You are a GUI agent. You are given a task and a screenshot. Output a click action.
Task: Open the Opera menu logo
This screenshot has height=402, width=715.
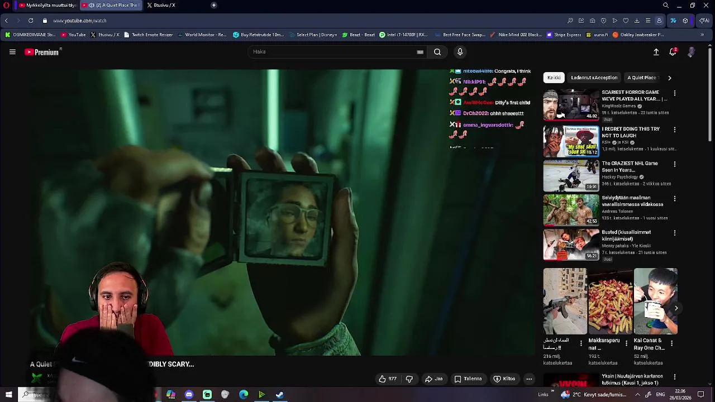(6, 5)
